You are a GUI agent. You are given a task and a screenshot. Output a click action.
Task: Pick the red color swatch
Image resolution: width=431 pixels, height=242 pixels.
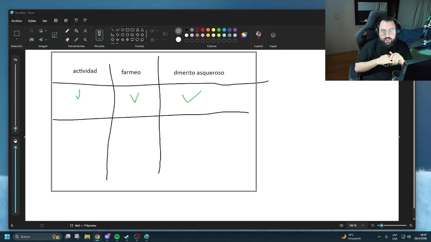(203, 30)
